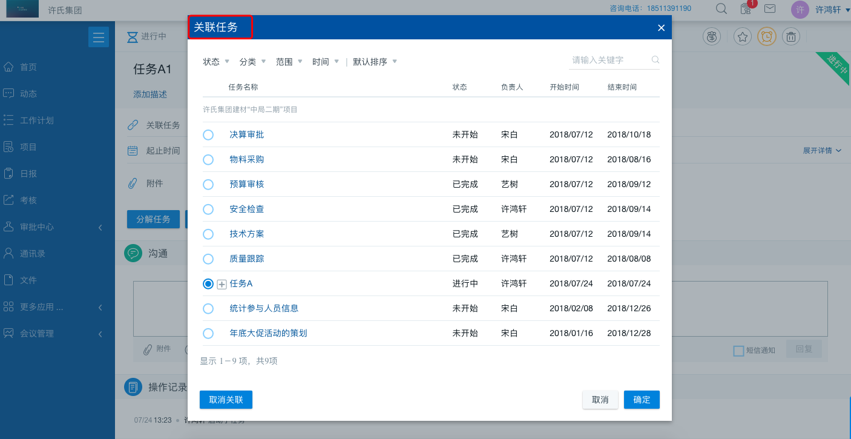Viewport: 851px width, 439px height.
Task: Click the trash delete icon
Action: pyautogui.click(x=791, y=37)
